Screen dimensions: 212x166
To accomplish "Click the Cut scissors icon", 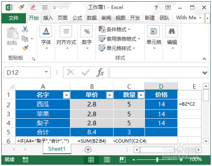I will click(25, 29).
